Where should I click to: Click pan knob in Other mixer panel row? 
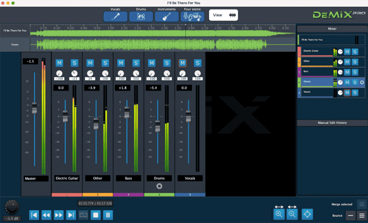coord(340,62)
